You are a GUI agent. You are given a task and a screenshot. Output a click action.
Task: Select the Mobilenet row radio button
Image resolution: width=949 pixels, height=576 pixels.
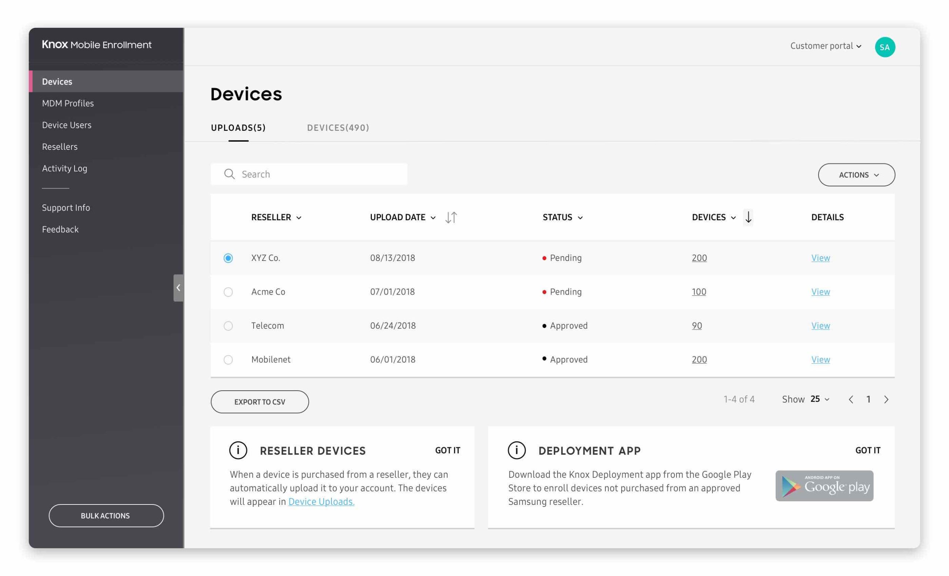(x=228, y=360)
